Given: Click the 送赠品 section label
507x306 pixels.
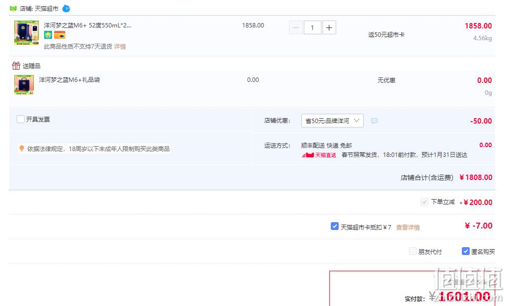Looking at the screenshot, I should click(x=31, y=66).
